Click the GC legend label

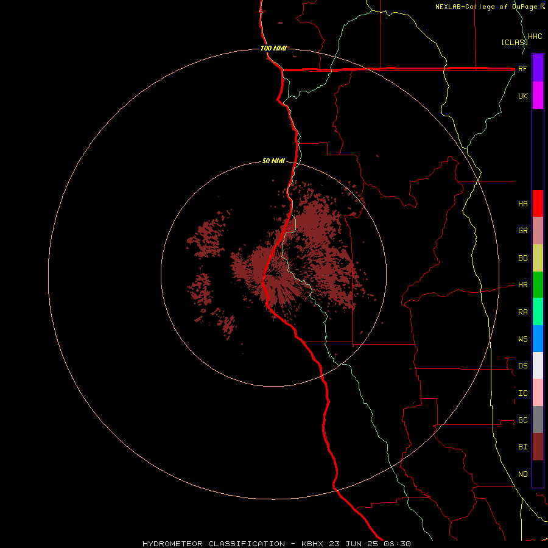[522, 420]
